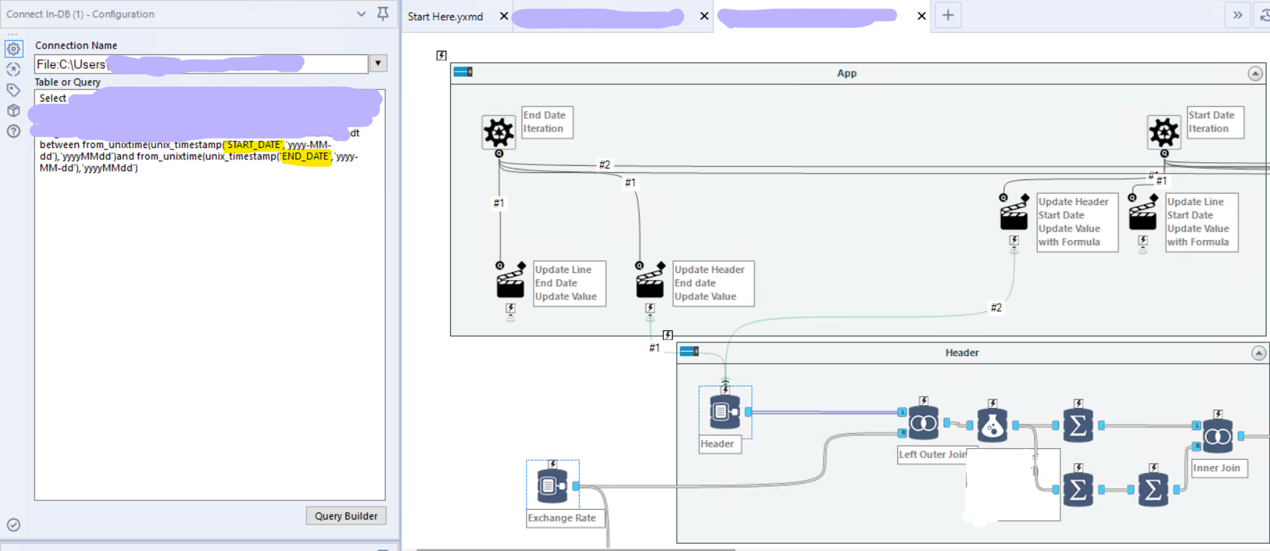The image size is (1270, 551).
Task: Collapse the Header tool container
Action: click(x=1259, y=353)
